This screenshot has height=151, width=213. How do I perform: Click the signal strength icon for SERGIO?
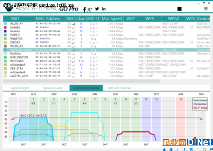click(x=73, y=43)
